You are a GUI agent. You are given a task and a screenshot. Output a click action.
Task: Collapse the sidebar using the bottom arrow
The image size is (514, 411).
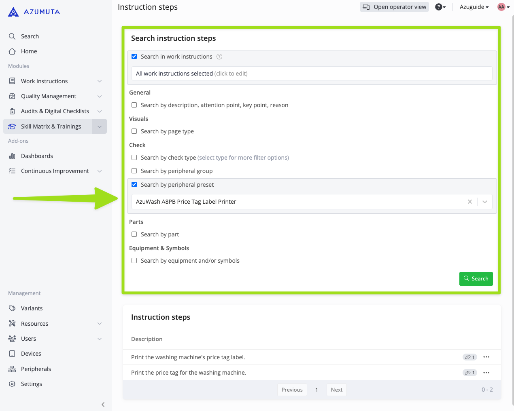[103, 404]
